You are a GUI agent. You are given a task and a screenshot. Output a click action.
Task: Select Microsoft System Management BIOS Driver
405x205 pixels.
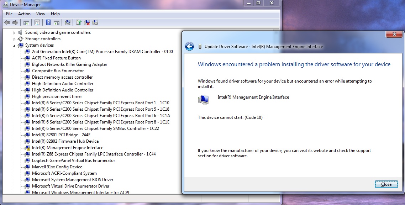[x=73, y=180]
